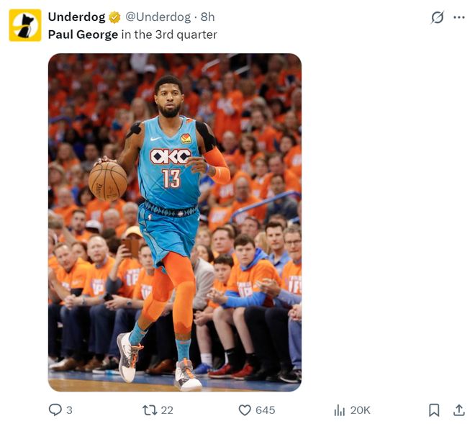Open Grok explain icon on the post
Image resolution: width=475 pixels, height=424 pixels.
[437, 17]
